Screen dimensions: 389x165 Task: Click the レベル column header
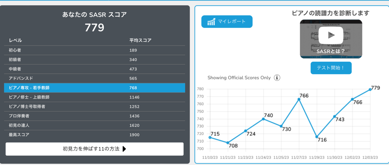coord(15,40)
